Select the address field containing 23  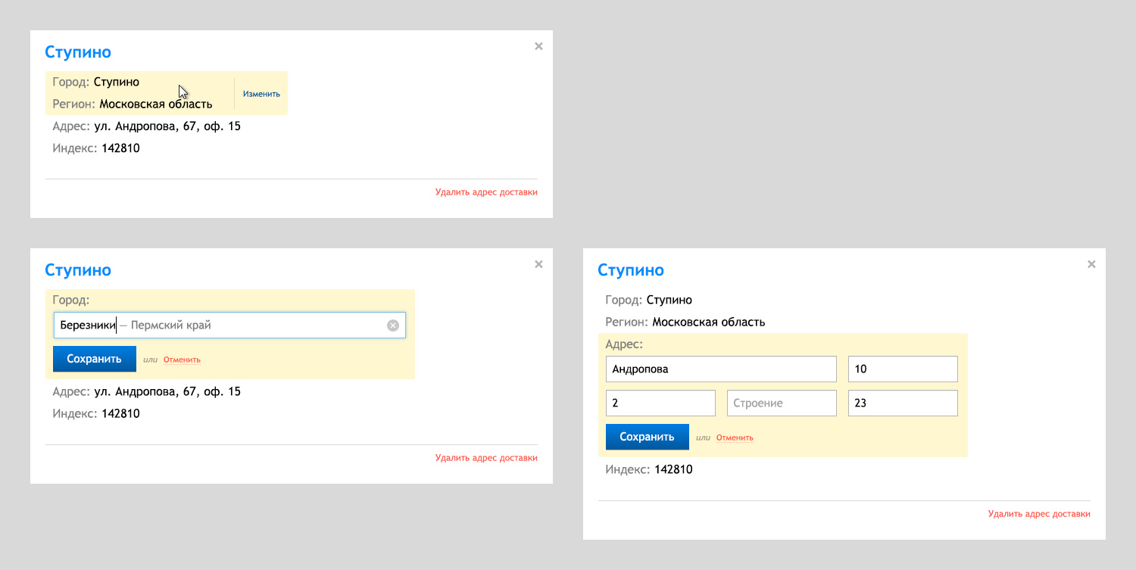click(x=902, y=403)
